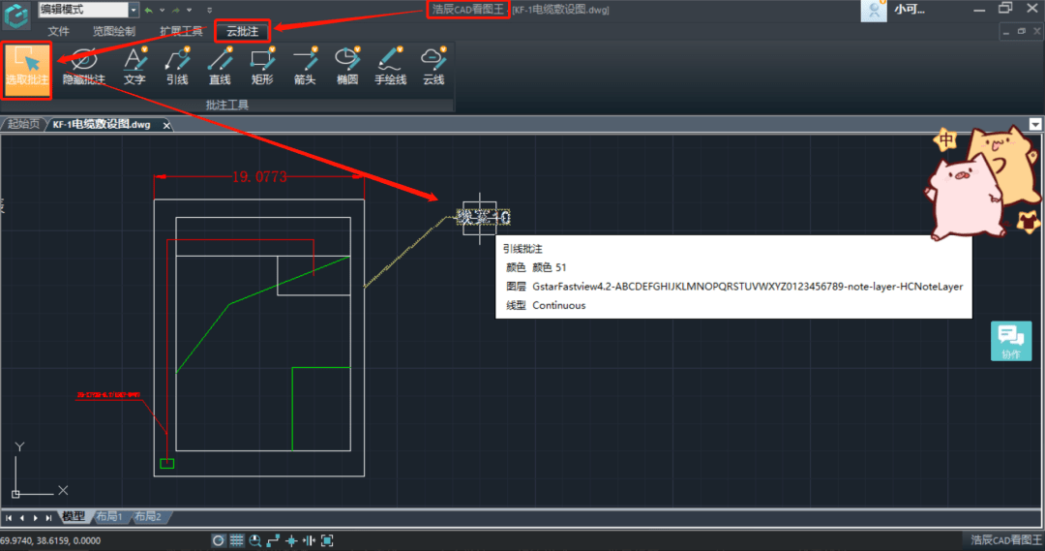
Task: Click the Continuous linetype value in tooltip
Action: (x=558, y=305)
